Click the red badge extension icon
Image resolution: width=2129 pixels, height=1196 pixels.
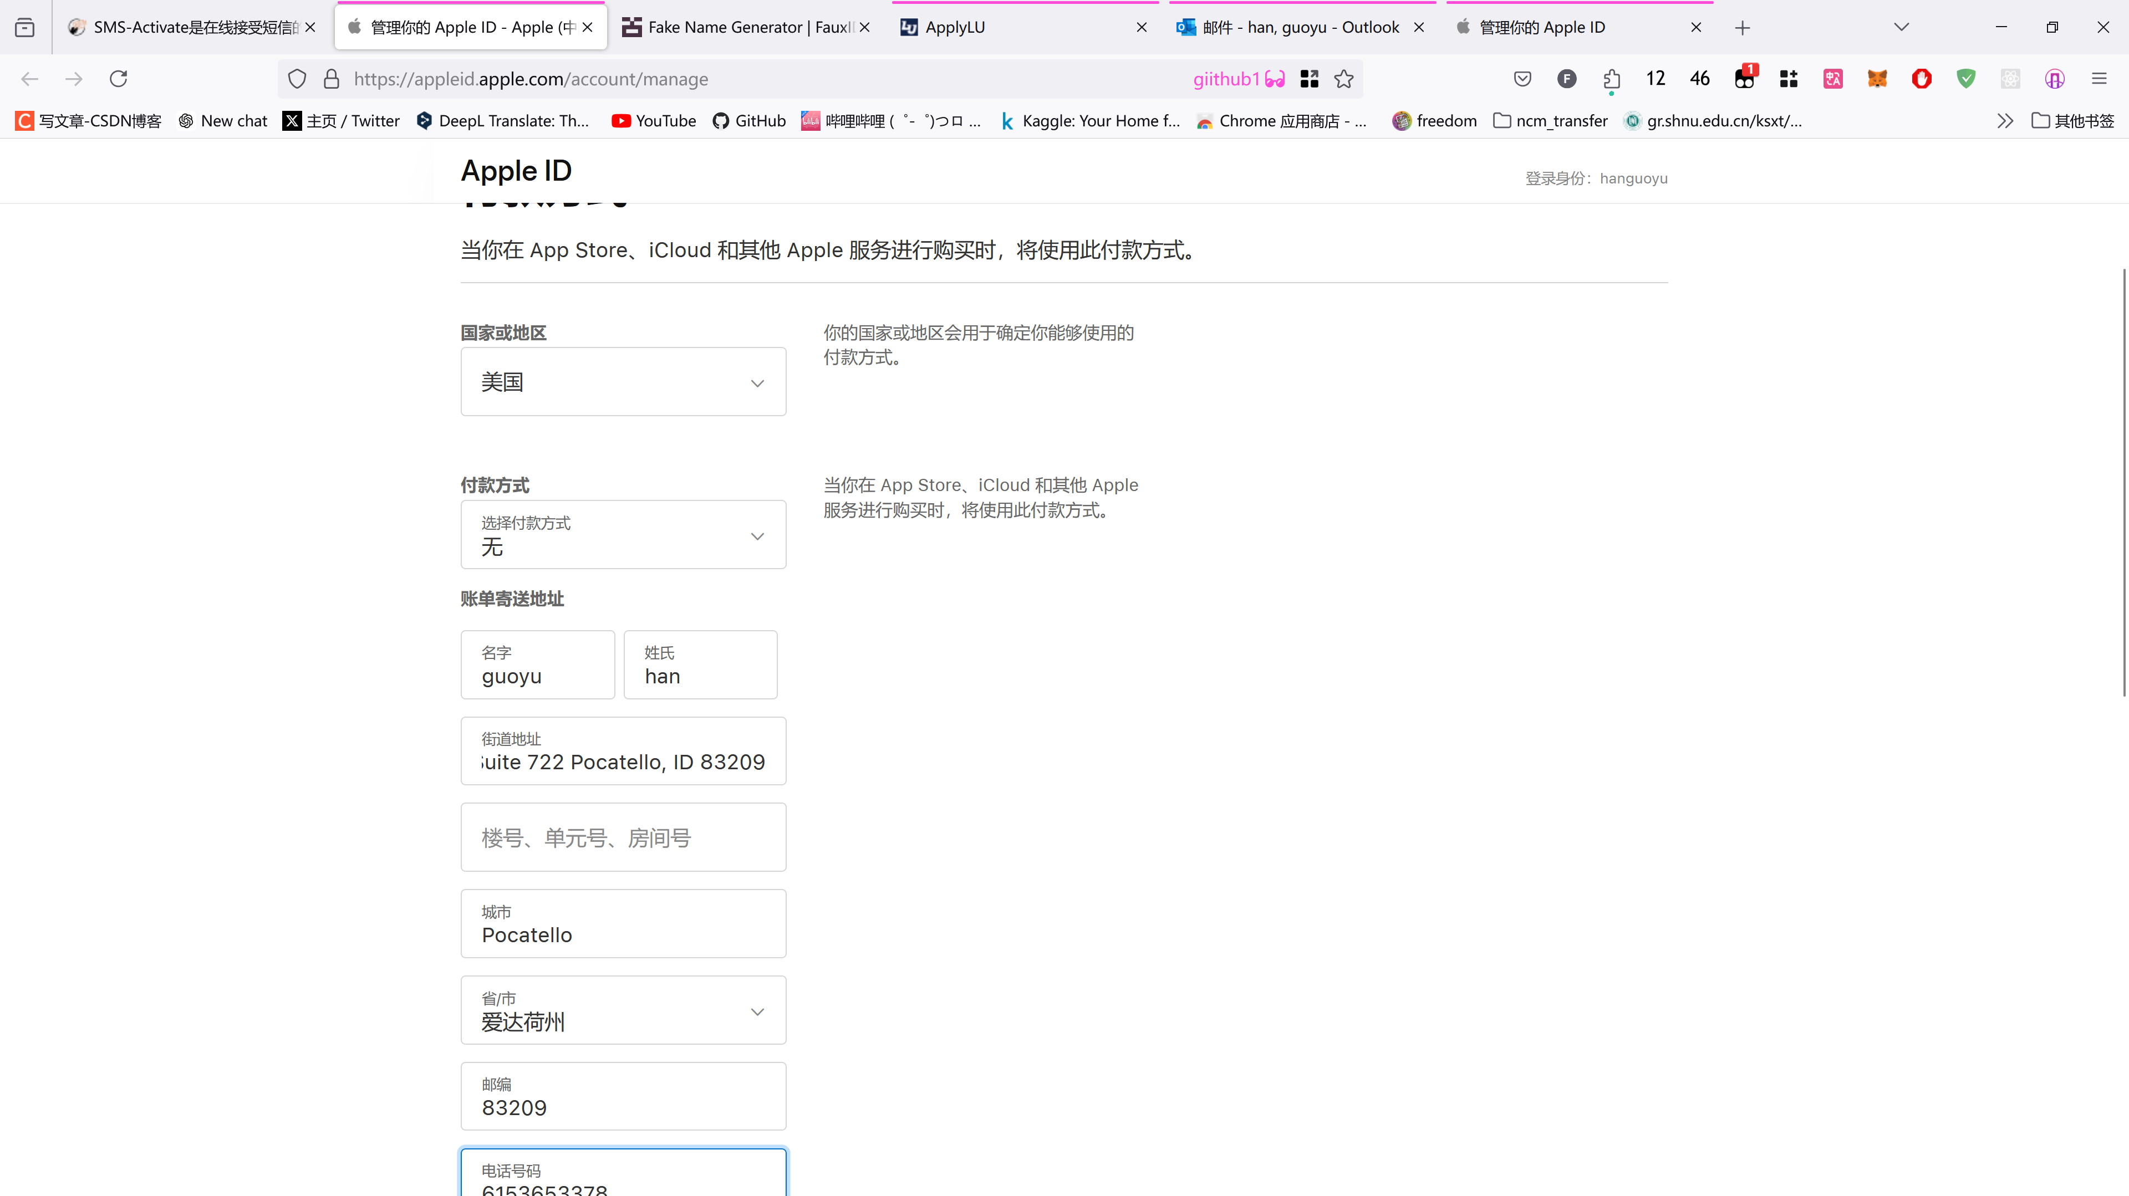point(1745,77)
